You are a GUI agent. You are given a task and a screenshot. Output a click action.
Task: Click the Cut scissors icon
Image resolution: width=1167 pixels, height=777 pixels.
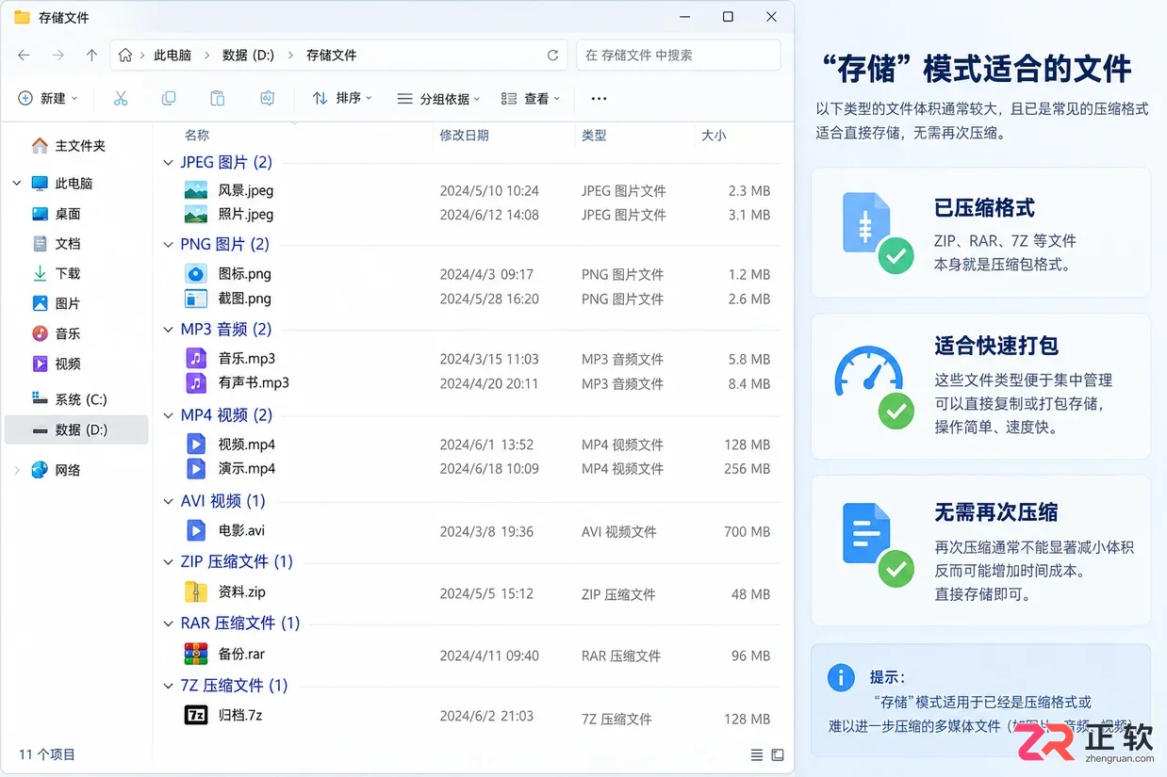(121, 98)
